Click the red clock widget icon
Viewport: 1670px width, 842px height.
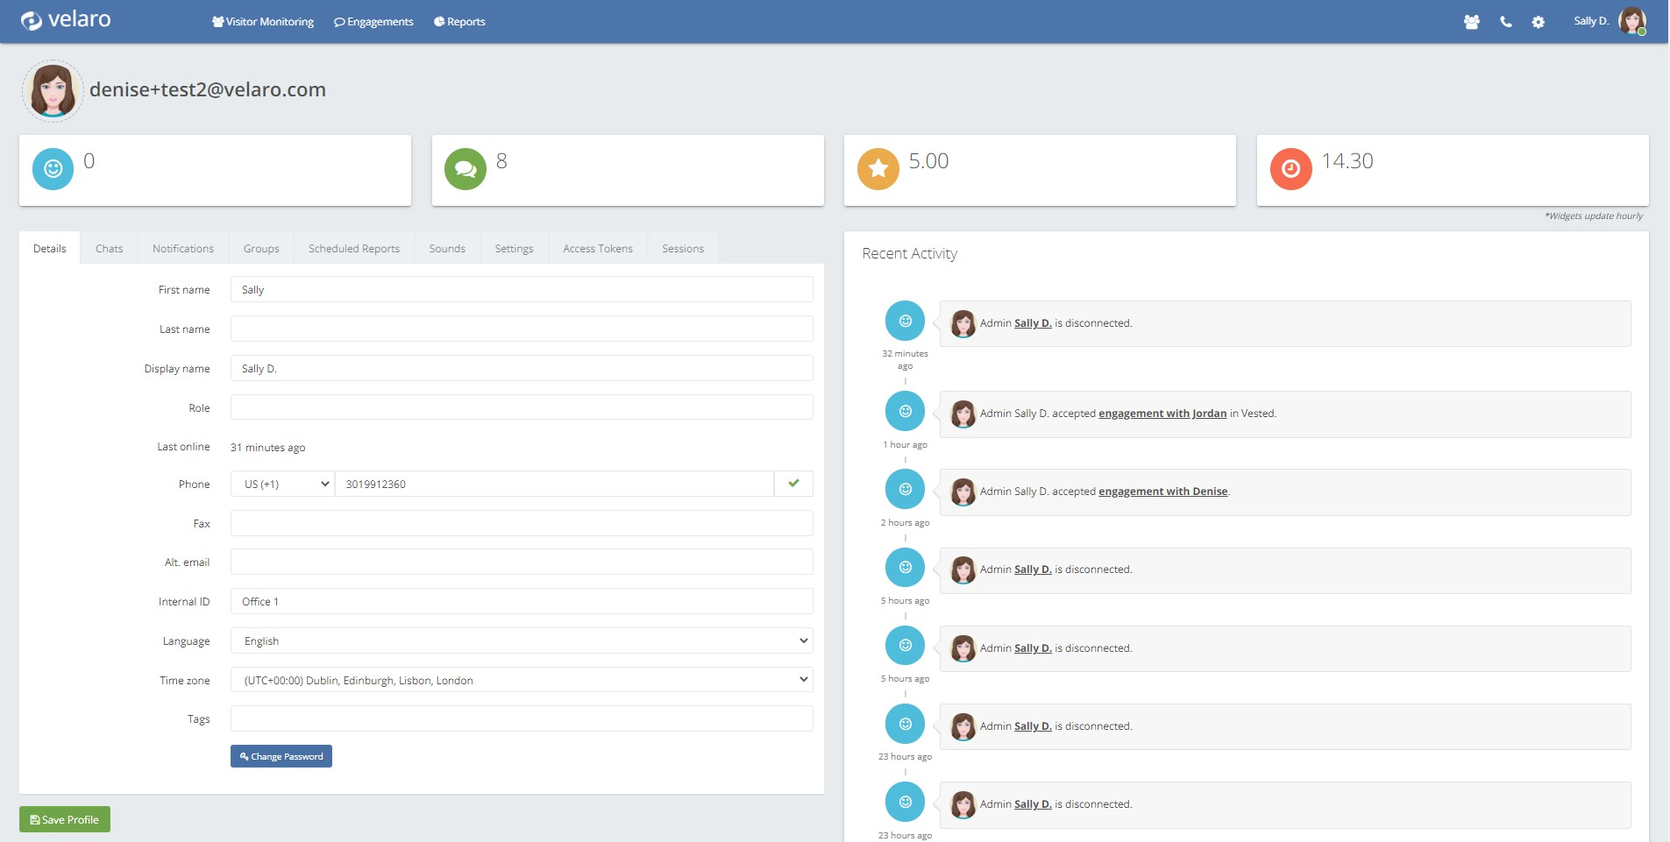pyautogui.click(x=1290, y=169)
